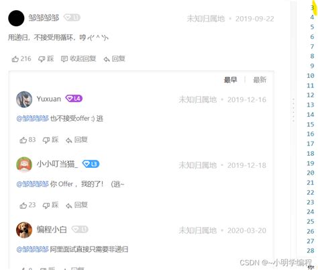The width and height of the screenshot is (318, 270).
Task: Open 编程小白's dog avatar
Action: [x=24, y=230]
